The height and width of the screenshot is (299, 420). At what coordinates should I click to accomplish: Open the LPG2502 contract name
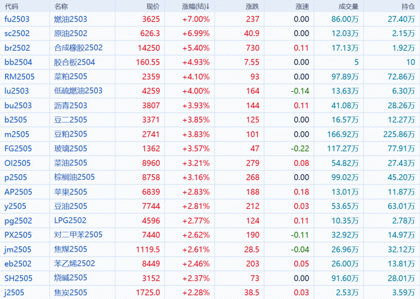point(70,220)
